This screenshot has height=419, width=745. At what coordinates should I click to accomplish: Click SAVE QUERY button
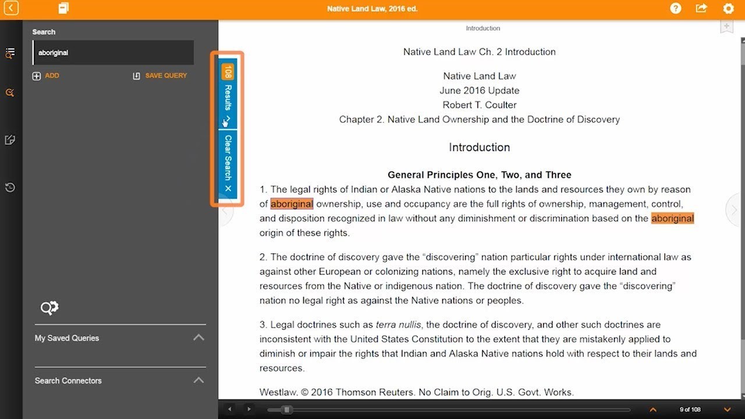coord(160,76)
